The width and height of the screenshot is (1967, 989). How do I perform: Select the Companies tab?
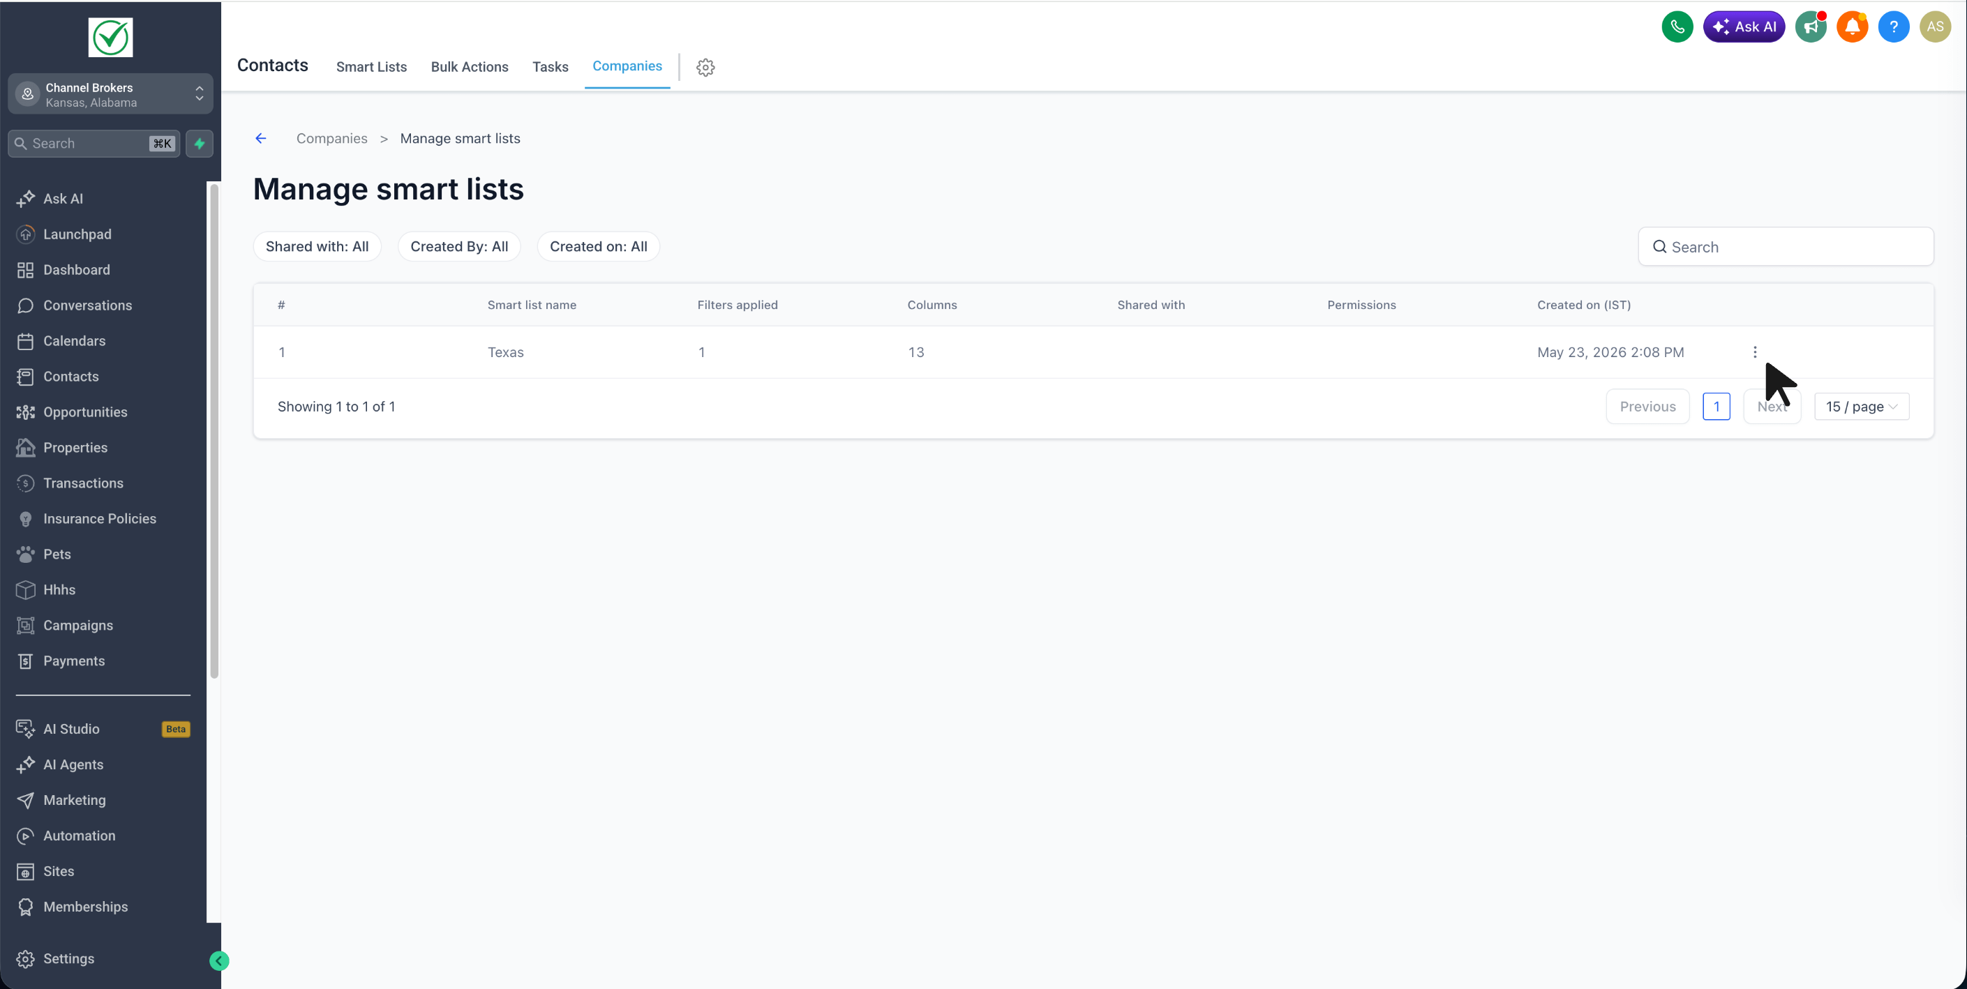click(627, 66)
